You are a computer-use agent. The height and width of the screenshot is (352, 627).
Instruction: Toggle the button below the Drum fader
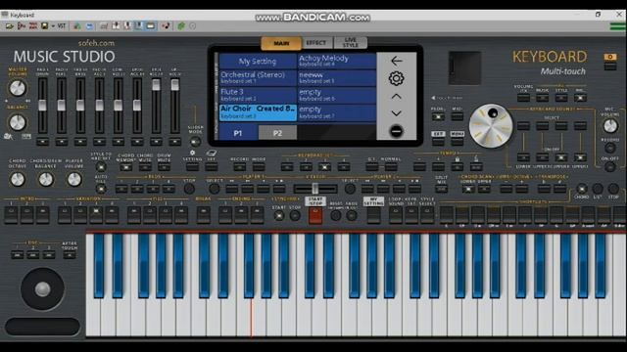point(42,142)
